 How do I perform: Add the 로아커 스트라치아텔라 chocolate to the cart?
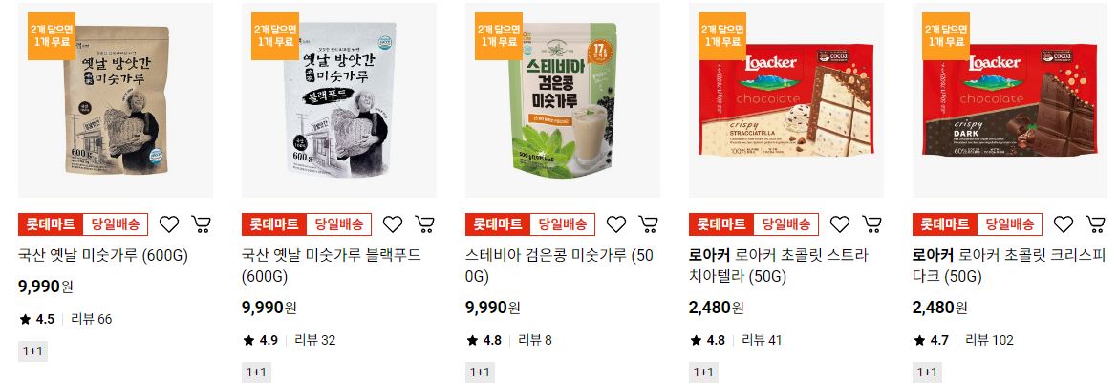[x=872, y=224]
